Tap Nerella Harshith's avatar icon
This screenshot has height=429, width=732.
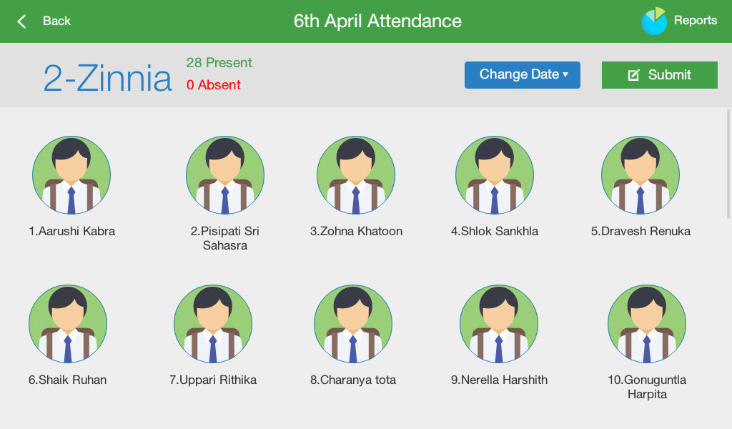coord(499,325)
